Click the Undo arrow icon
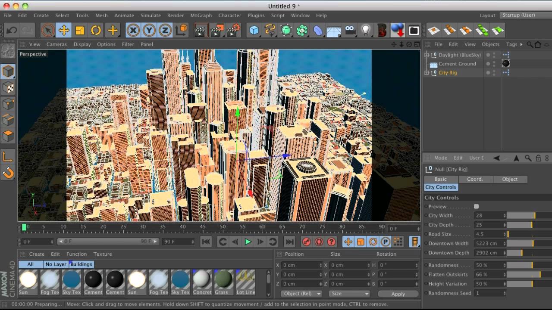 (12, 30)
